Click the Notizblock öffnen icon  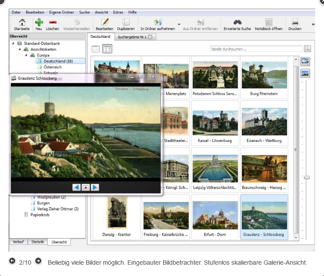coord(268,22)
